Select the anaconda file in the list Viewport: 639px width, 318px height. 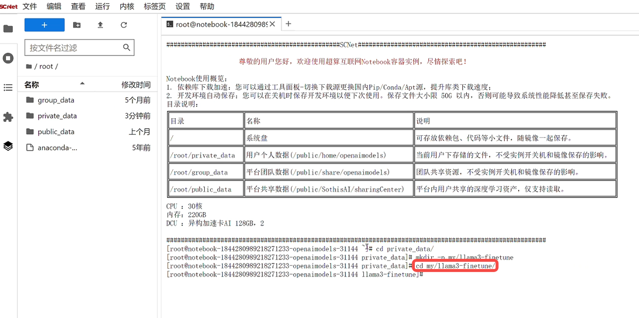click(57, 148)
